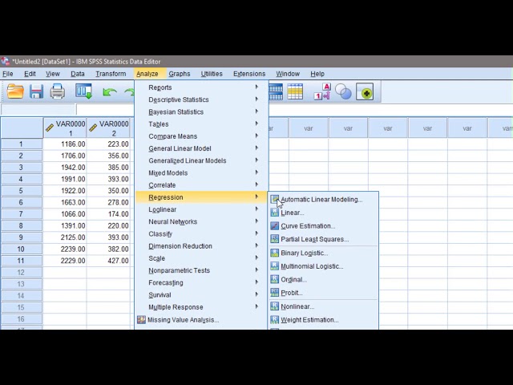Click the Undo arrow icon
This screenshot has height=385, width=513.
[x=109, y=92]
